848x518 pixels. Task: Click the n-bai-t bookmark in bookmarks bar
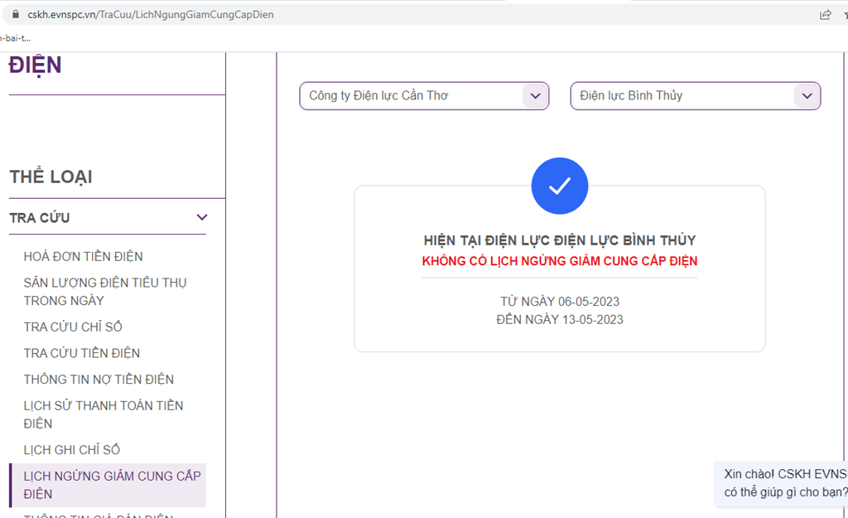pos(15,38)
